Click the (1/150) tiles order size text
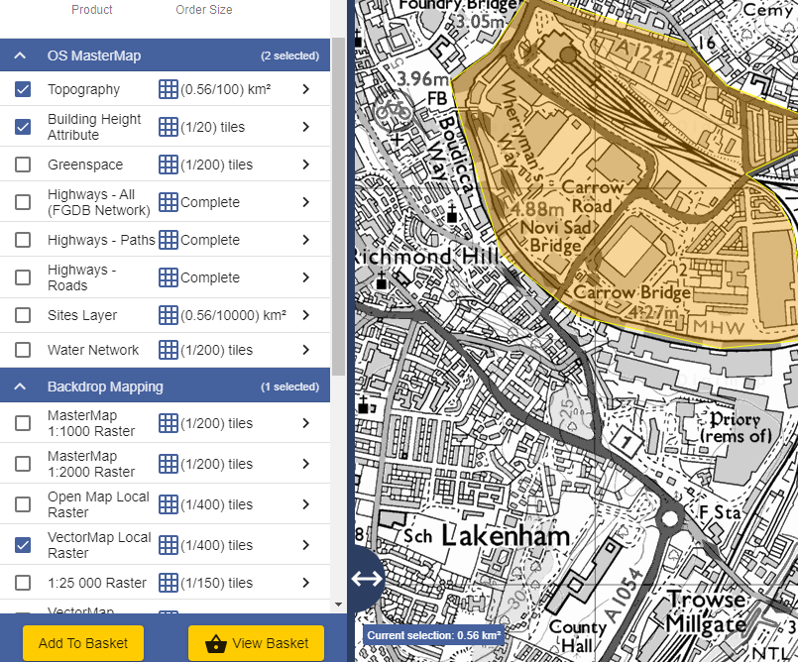 click(216, 583)
